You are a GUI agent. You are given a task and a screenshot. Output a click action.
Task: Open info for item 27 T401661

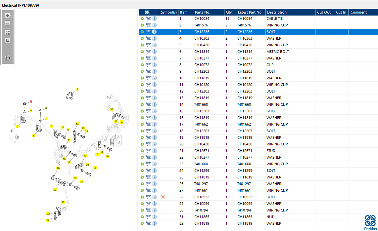click(154, 190)
